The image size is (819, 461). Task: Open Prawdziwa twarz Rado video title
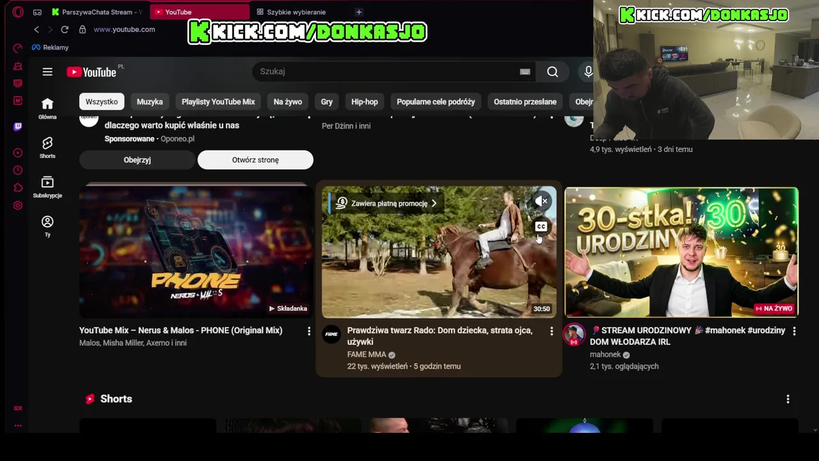tap(440, 336)
